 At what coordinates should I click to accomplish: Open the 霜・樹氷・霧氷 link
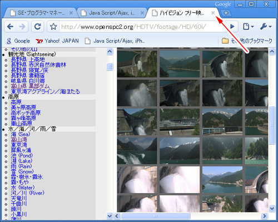point(27,177)
